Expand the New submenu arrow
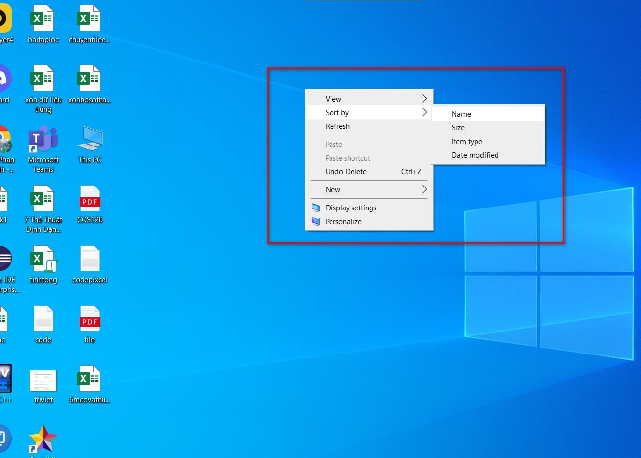641x458 pixels. pos(424,189)
